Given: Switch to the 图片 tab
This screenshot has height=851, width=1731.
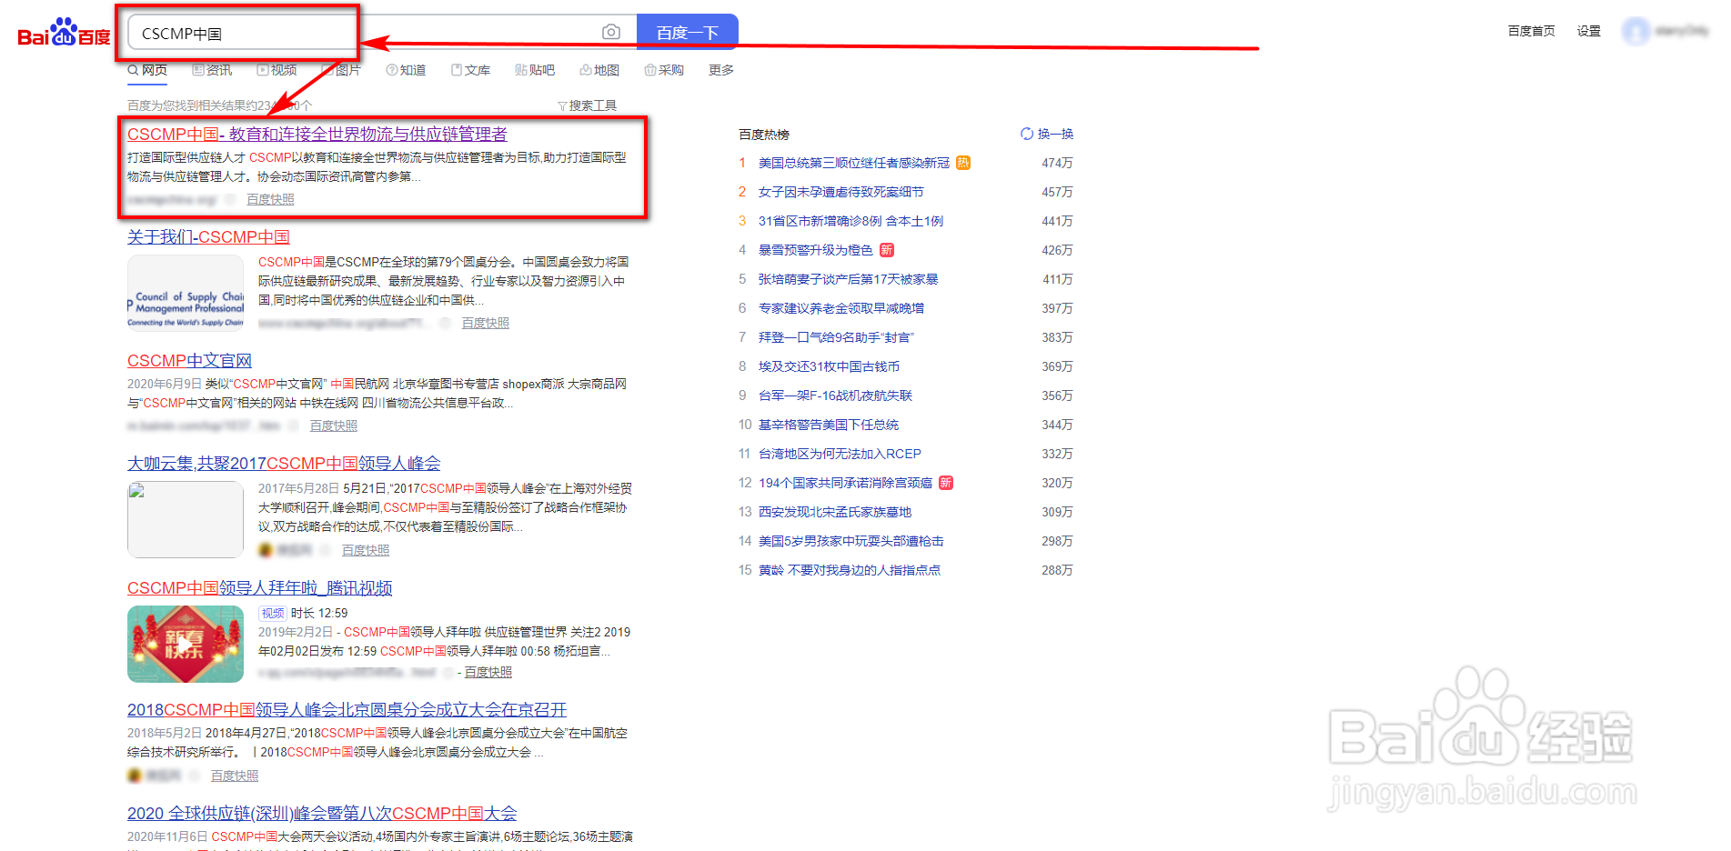Looking at the screenshot, I should click(x=341, y=70).
